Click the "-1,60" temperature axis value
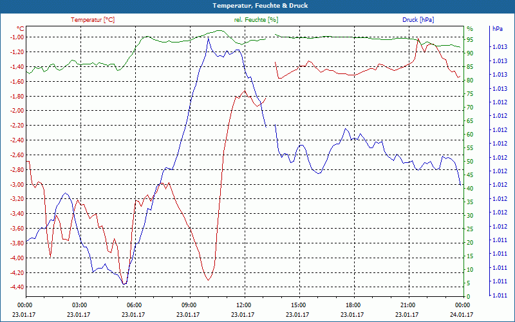This screenshot has height=322, width=515. pos(17,81)
